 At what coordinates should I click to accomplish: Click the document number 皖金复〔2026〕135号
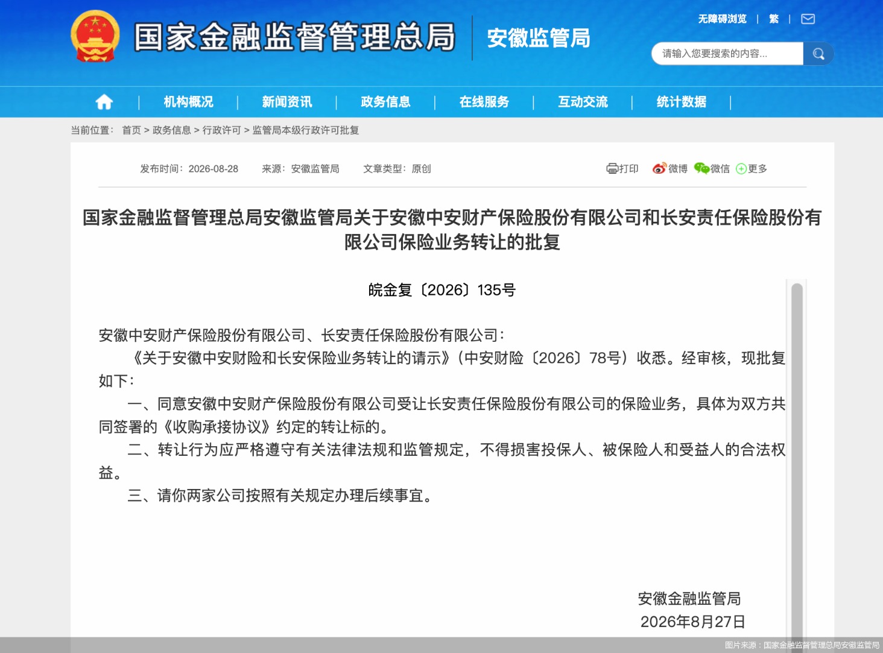pyautogui.click(x=442, y=290)
